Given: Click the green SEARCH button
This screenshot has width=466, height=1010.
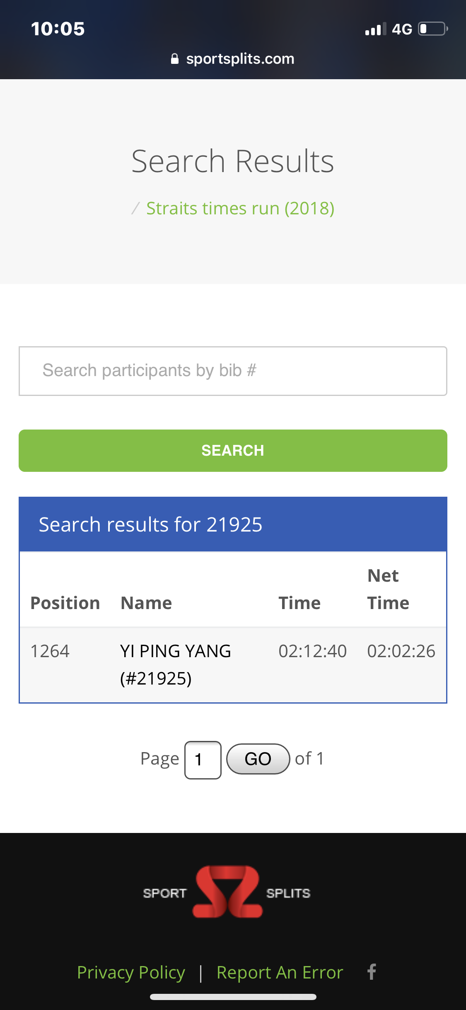Looking at the screenshot, I should point(233,451).
